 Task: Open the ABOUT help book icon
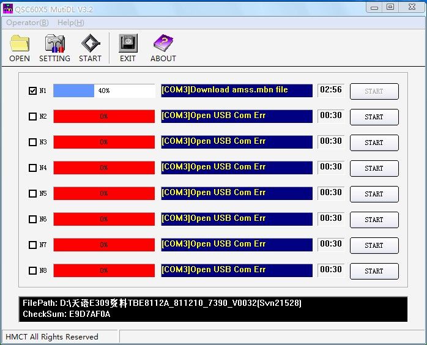pos(163,45)
